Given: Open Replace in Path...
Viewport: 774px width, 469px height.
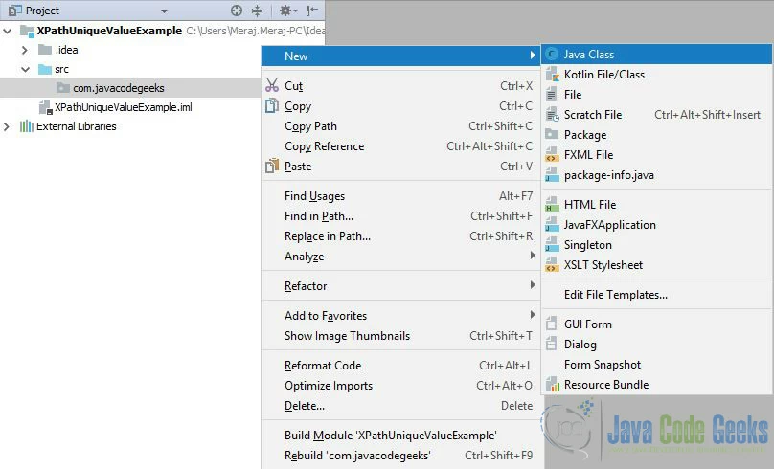Looking at the screenshot, I should point(399,236).
